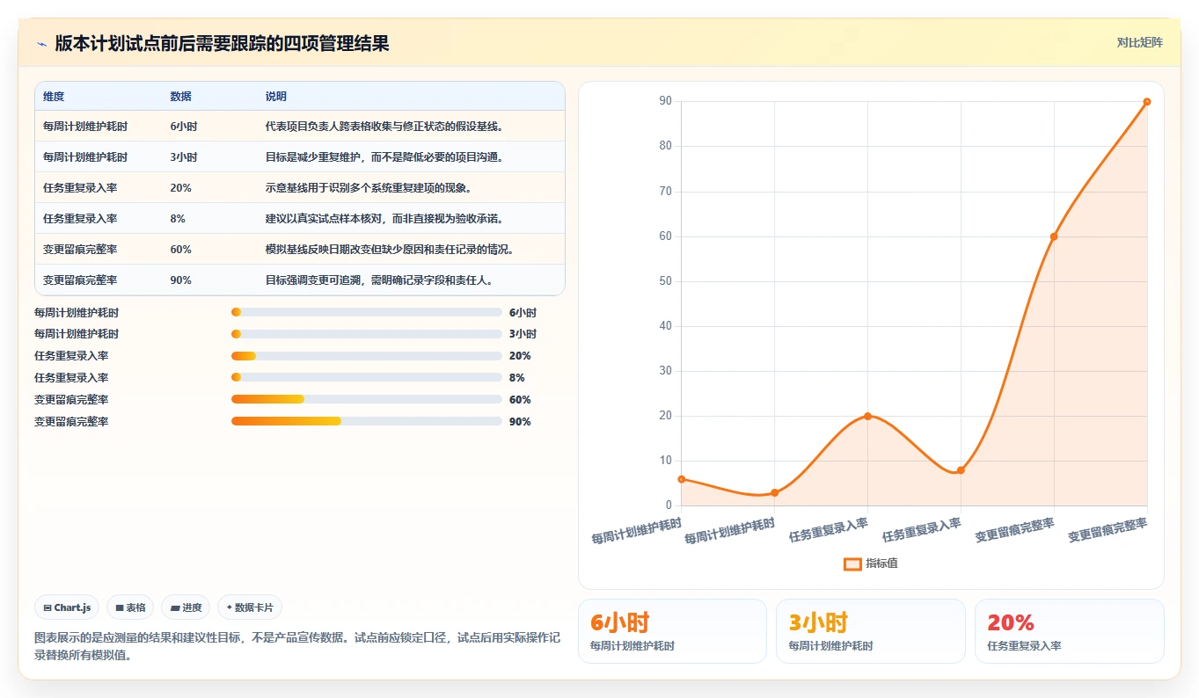Toggle the 指标值 legend item under the chart
Screen dimensions: 1199x698
(x=871, y=563)
